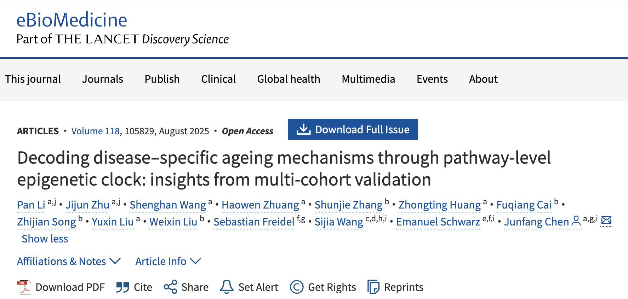Image resolution: width=628 pixels, height=299 pixels.
Task: Expand the Article Info section
Action: point(168,261)
